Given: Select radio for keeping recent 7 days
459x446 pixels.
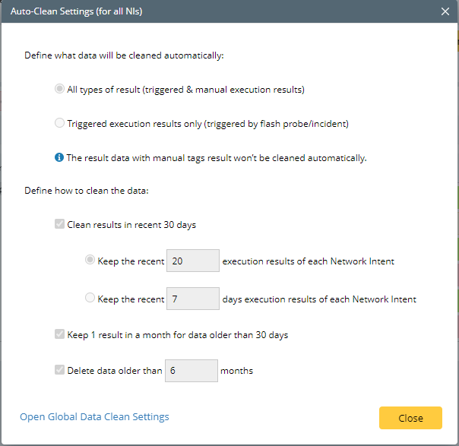Looking at the screenshot, I should (x=90, y=299).
